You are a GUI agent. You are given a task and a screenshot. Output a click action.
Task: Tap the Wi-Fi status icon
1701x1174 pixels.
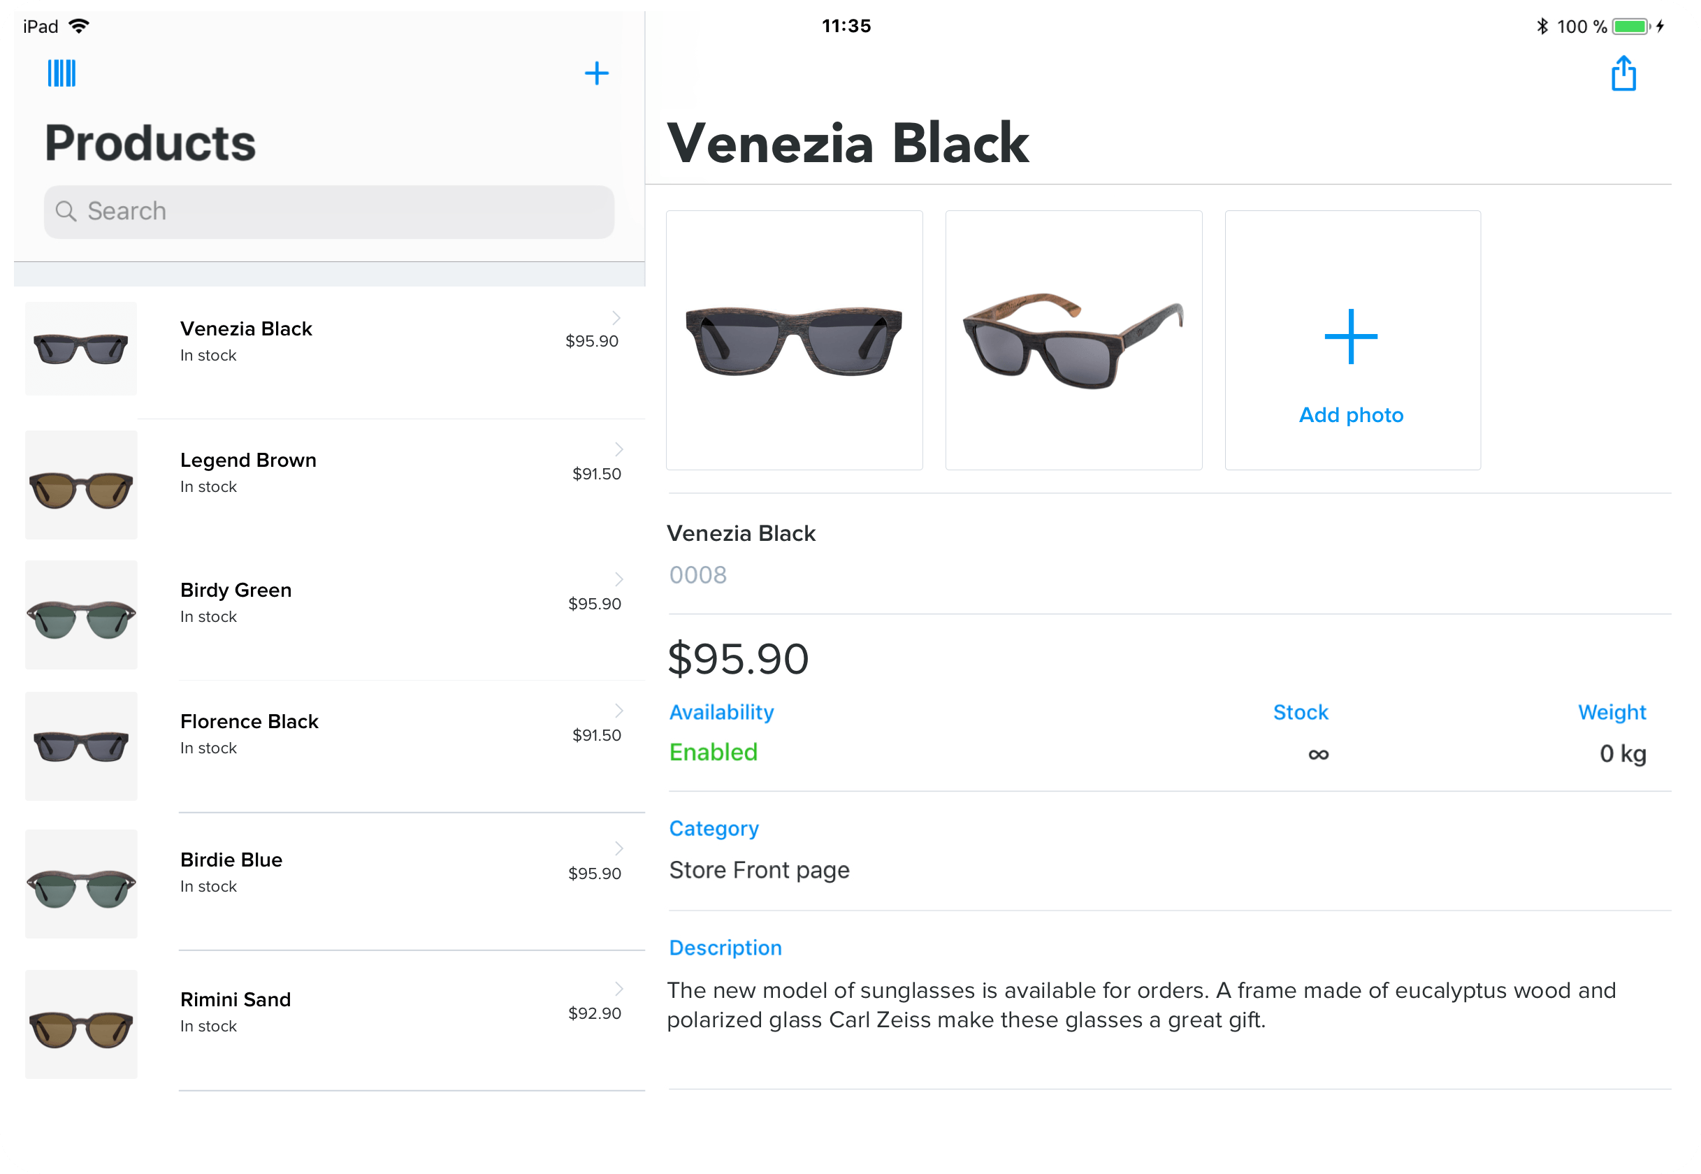[79, 27]
